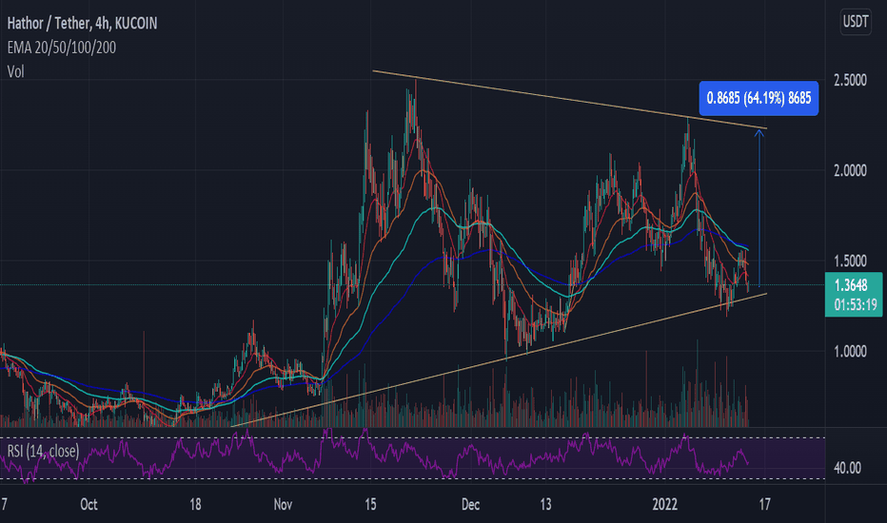Click the Hathor / Tether, 4h, KUCOIN title
Image resolution: width=887 pixels, height=523 pixels.
pyautogui.click(x=82, y=23)
